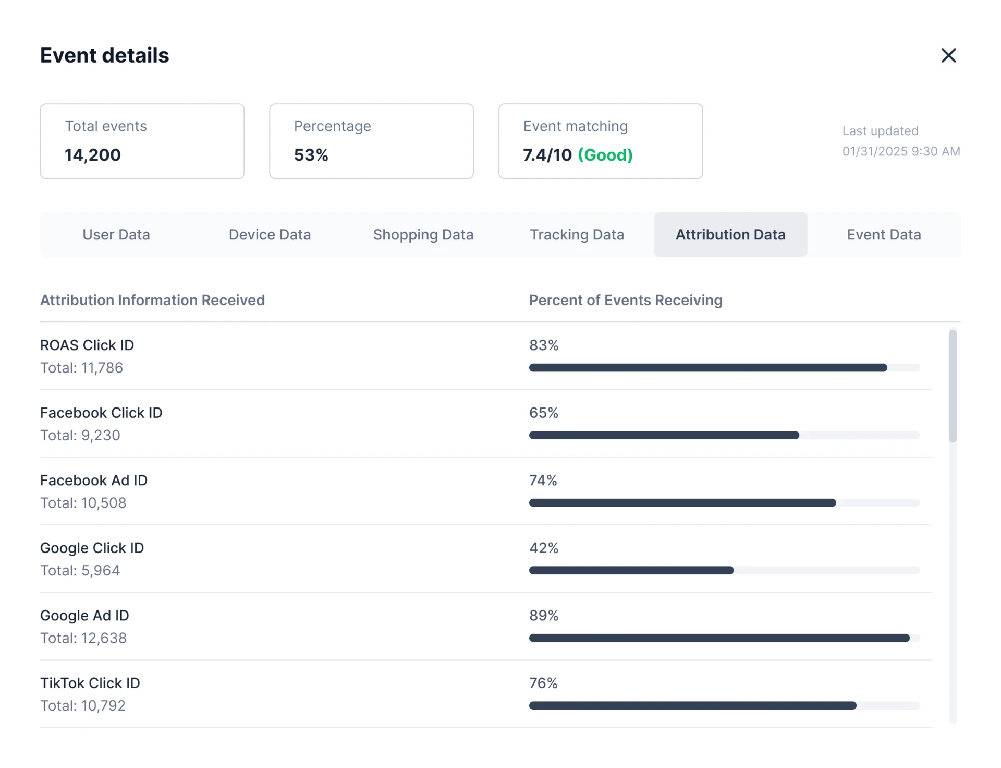Click the 65% percentage value
The height and width of the screenshot is (768, 1001).
point(544,413)
